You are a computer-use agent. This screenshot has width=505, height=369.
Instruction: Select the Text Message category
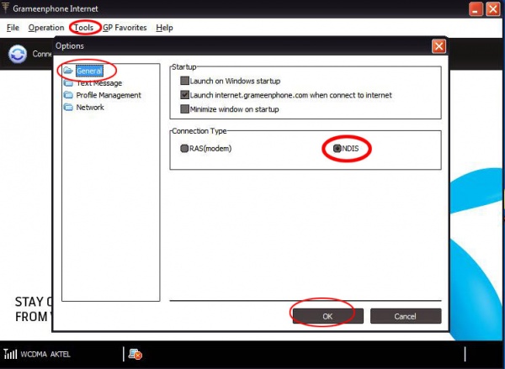[x=99, y=83]
